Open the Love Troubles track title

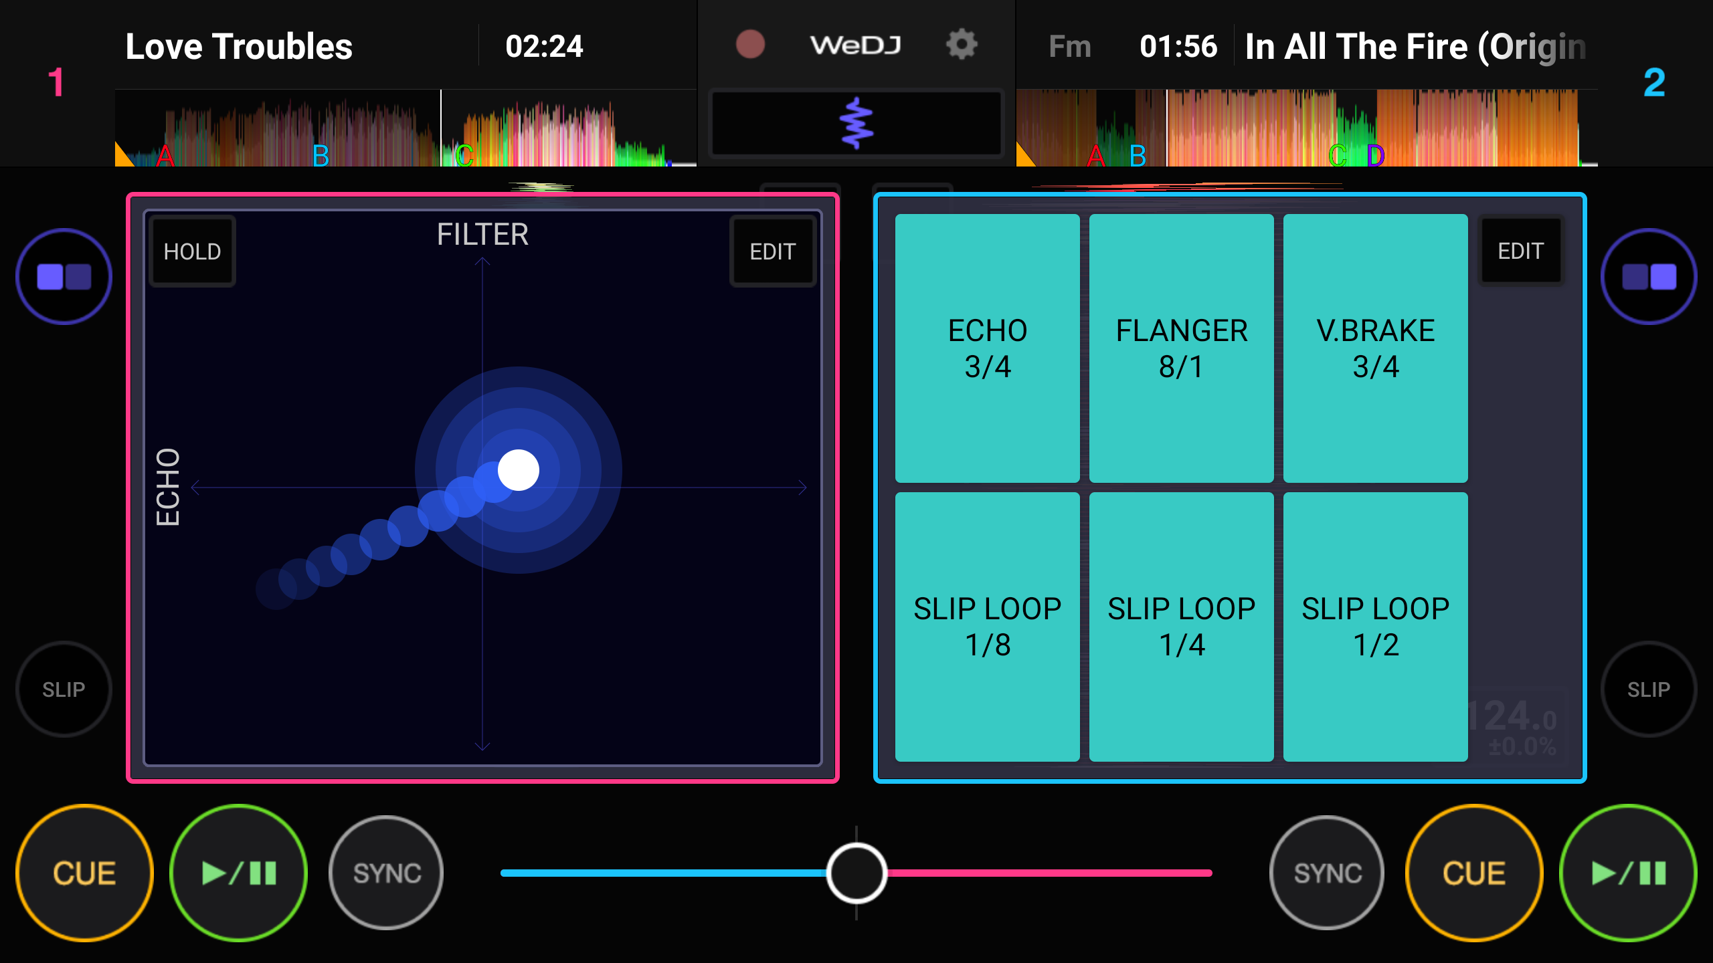pyautogui.click(x=239, y=47)
